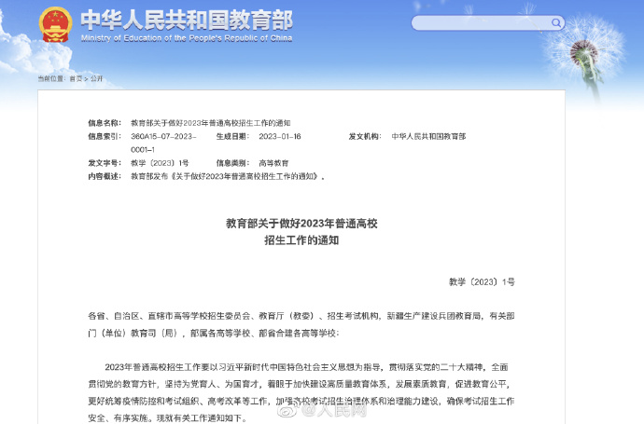Click the Ministry of Education English subtitle
This screenshot has height=424, width=644.
tap(187, 38)
